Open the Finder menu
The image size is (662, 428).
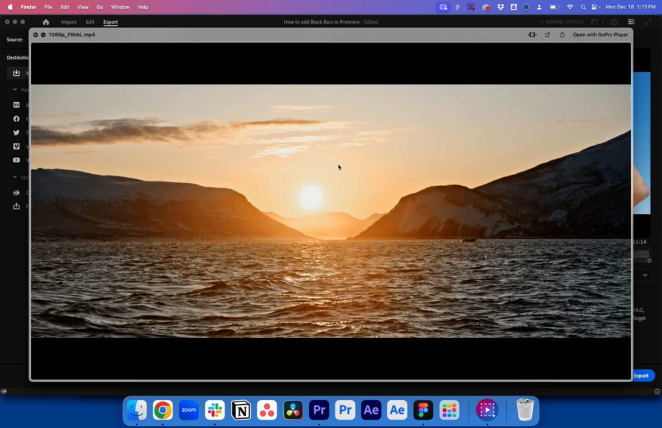28,6
